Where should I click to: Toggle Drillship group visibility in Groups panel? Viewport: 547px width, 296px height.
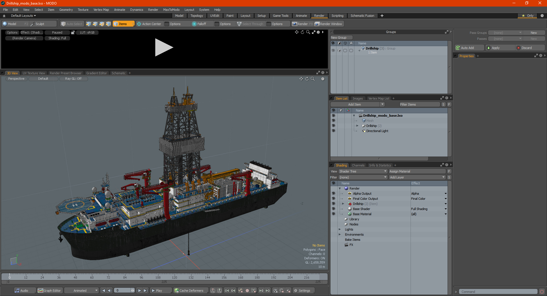pos(333,50)
